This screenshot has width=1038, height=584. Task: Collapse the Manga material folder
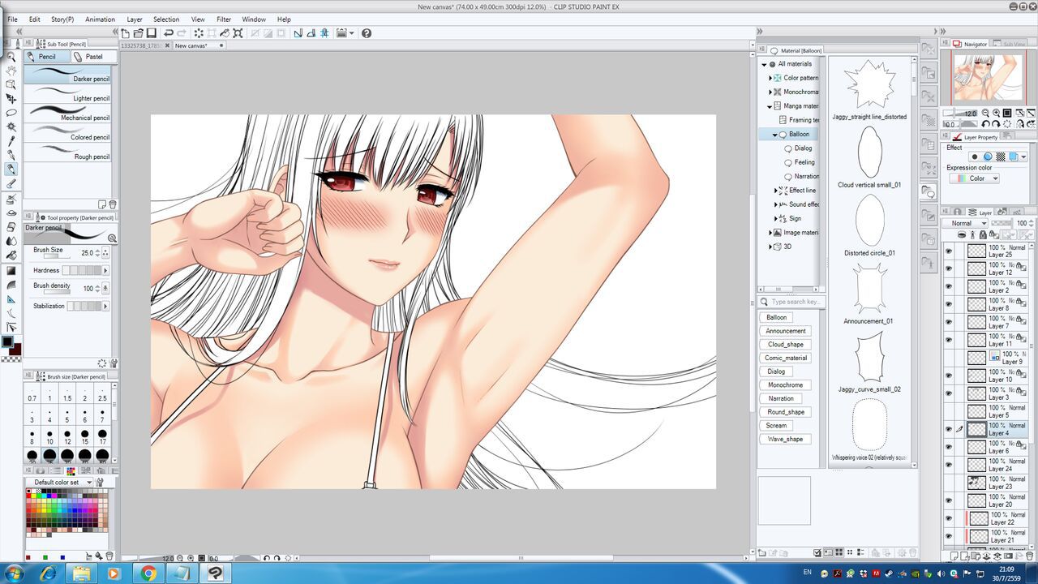(x=770, y=106)
